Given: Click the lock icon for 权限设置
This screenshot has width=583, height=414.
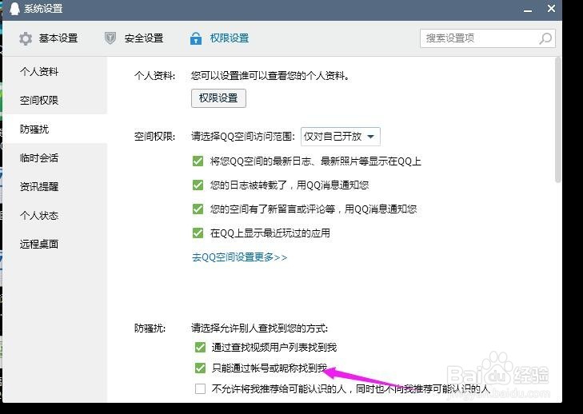Looking at the screenshot, I should point(196,38).
